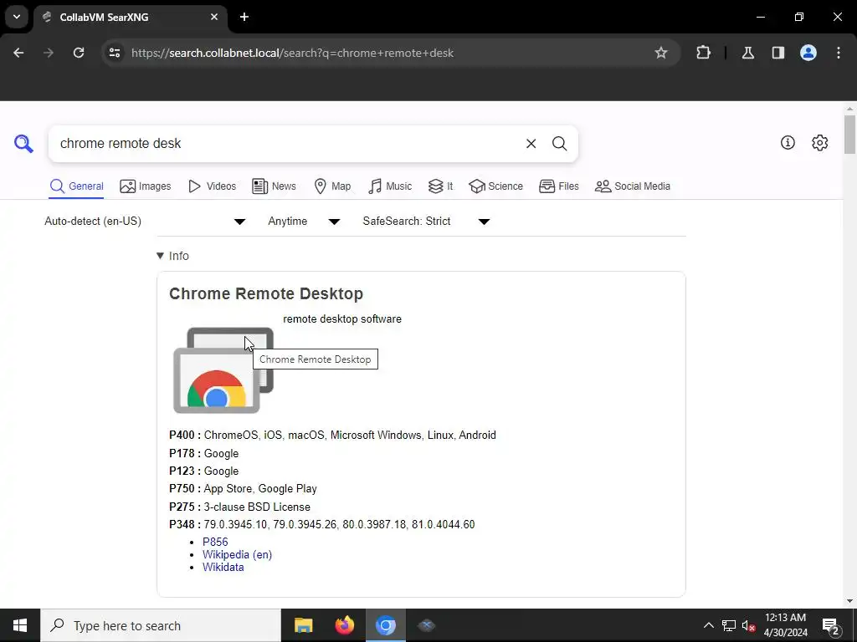Open the Anytime time range dropdown
Viewport: 857px width, 642px height.
click(304, 221)
